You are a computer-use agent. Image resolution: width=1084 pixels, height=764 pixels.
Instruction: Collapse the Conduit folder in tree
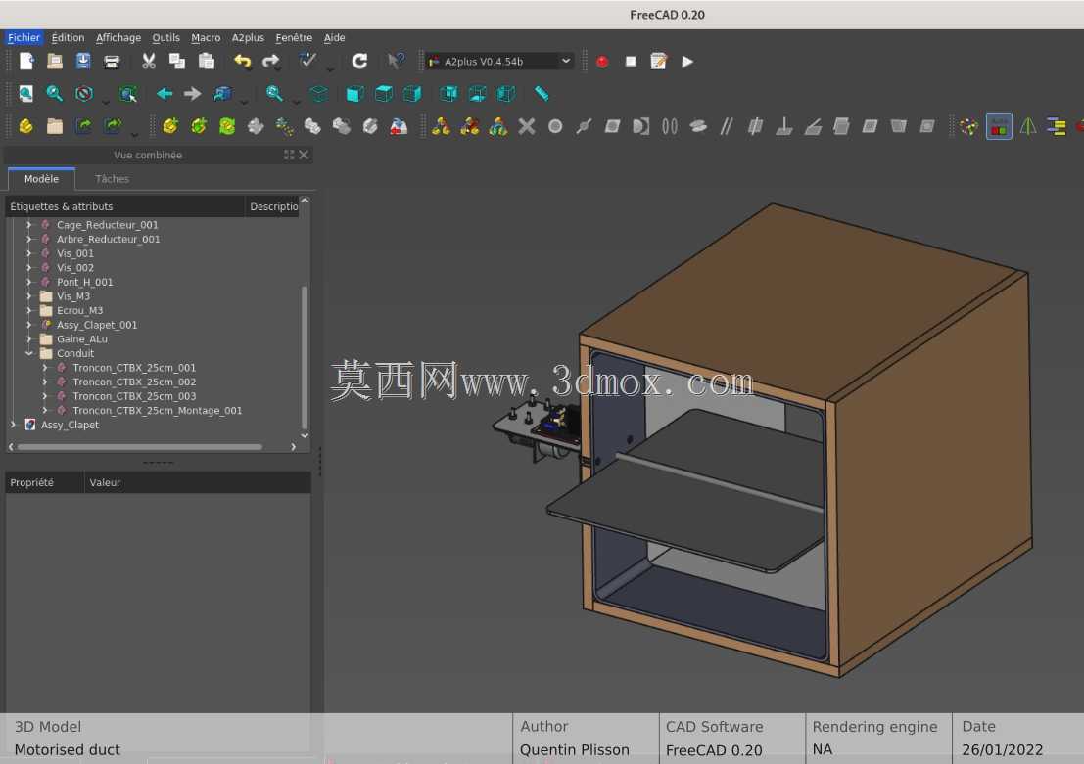click(x=29, y=353)
